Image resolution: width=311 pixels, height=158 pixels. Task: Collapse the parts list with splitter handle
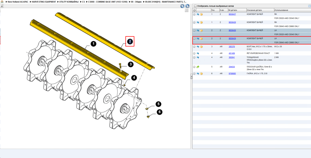(x=191, y=76)
